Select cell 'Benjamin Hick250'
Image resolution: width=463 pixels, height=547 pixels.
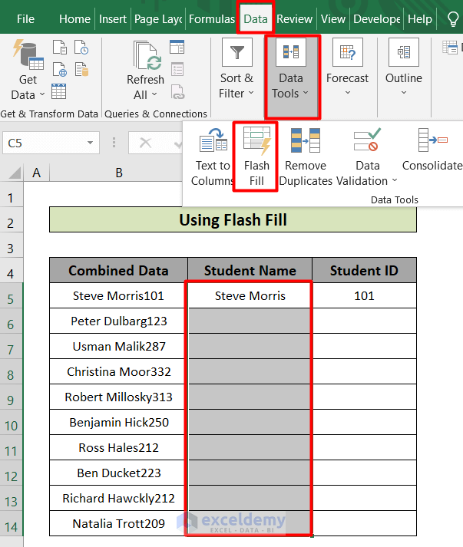tap(119, 423)
